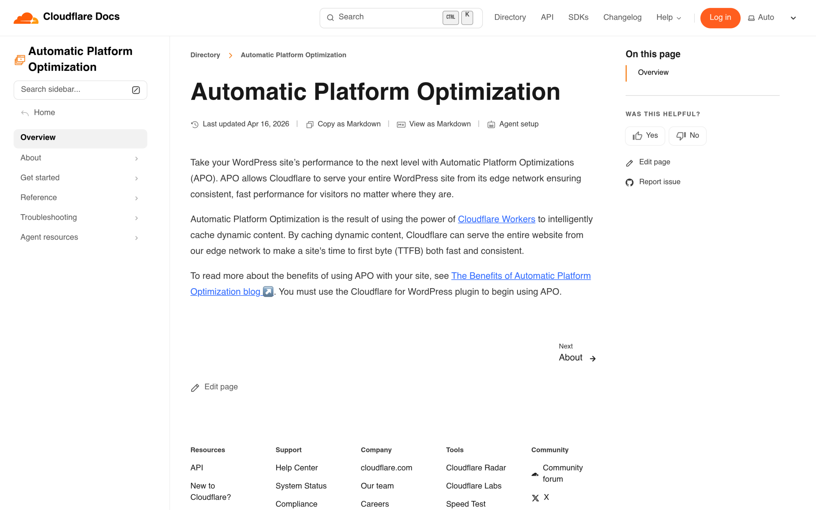
Task: Open Directory in the top navigation
Action: pyautogui.click(x=510, y=18)
